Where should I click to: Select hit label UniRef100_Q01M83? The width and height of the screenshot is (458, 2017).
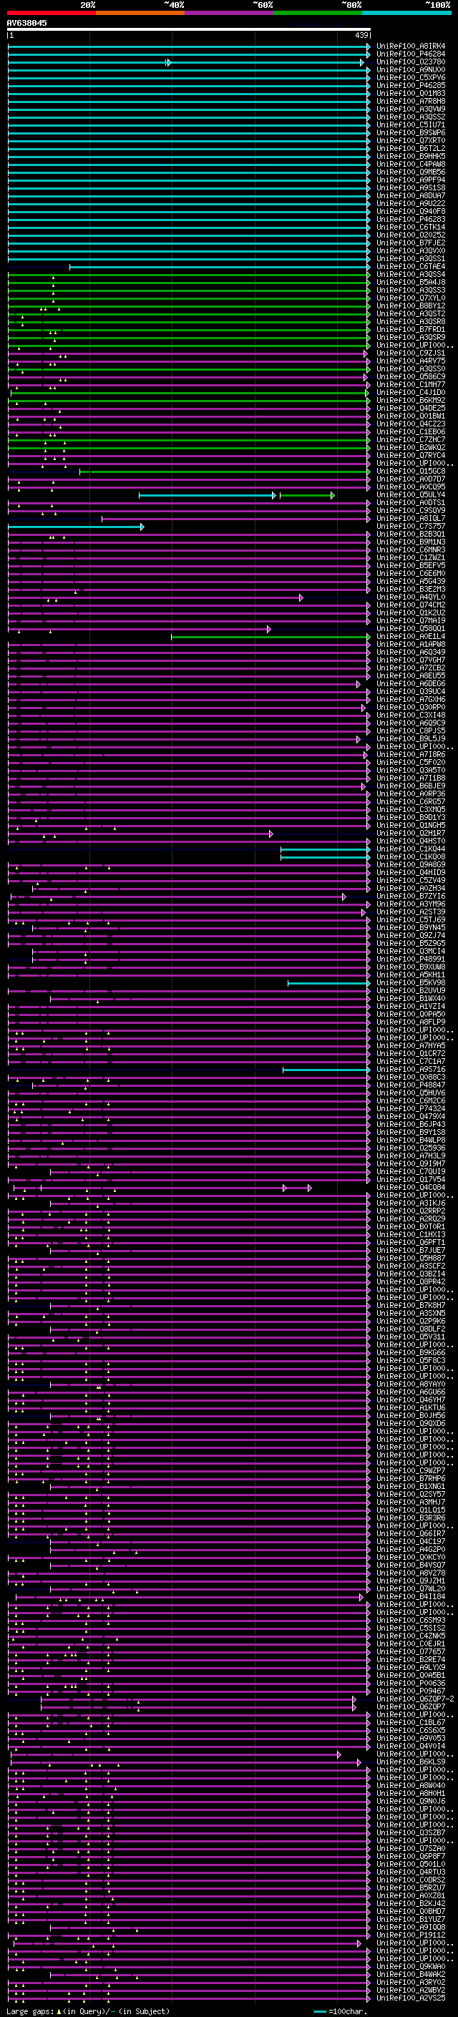coord(410,93)
